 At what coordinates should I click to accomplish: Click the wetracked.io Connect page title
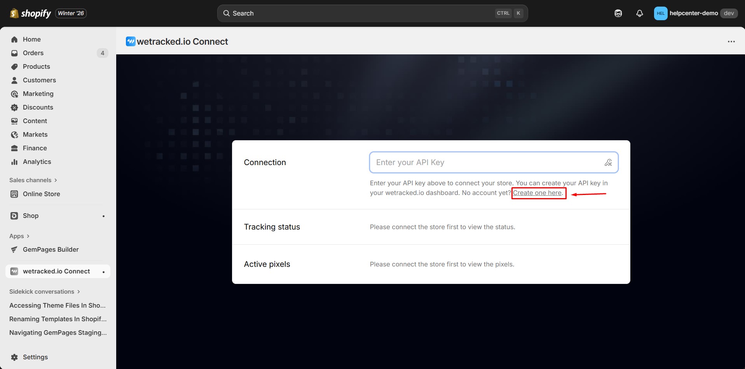pyautogui.click(x=182, y=42)
